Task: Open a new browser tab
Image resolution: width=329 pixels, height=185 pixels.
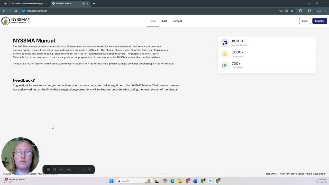Action: tap(94, 4)
